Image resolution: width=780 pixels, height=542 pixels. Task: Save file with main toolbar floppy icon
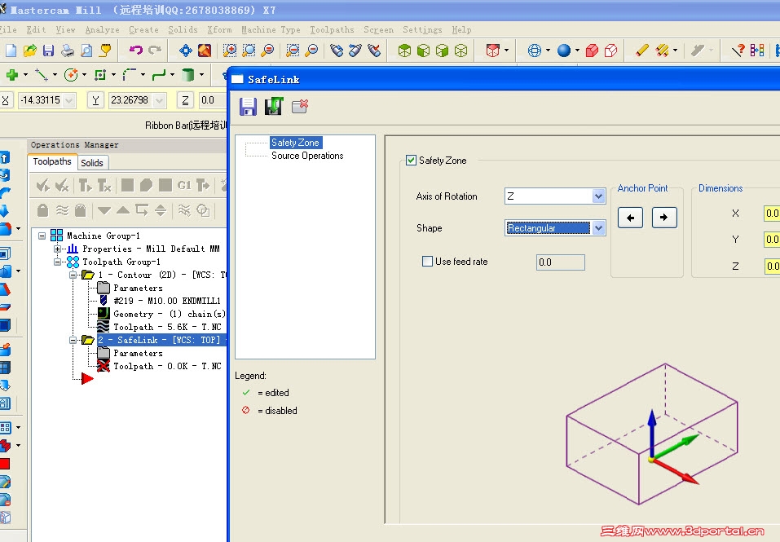pos(48,51)
